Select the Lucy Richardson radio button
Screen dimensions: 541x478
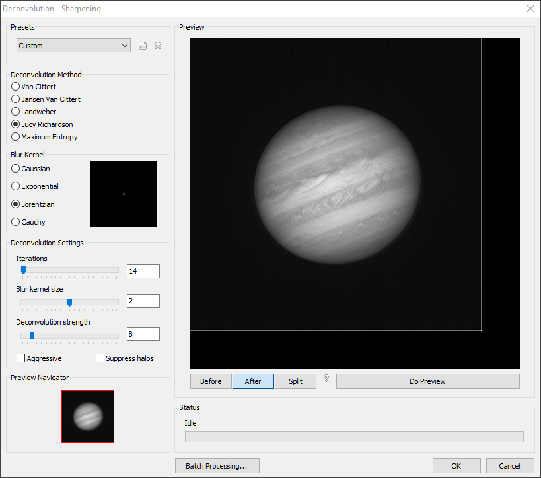click(x=15, y=124)
